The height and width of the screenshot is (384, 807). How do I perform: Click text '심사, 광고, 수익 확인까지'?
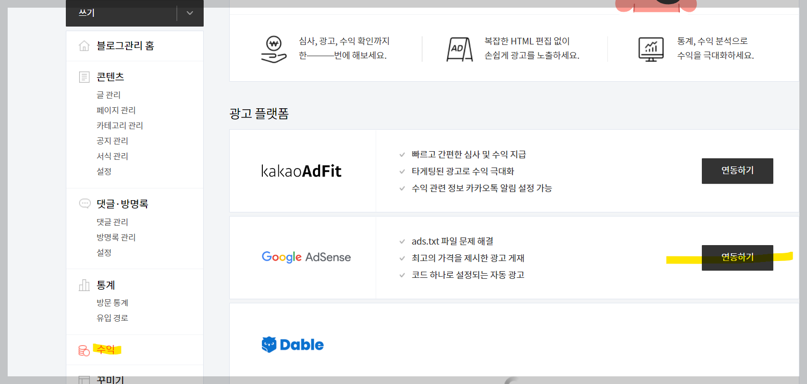(x=344, y=41)
